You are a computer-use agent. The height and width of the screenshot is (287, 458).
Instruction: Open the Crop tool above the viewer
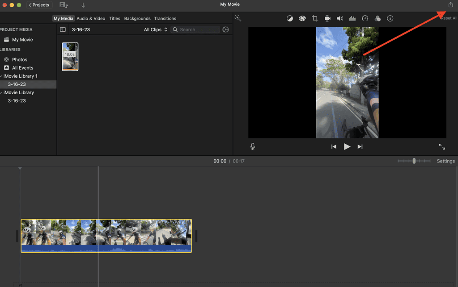[315, 18]
